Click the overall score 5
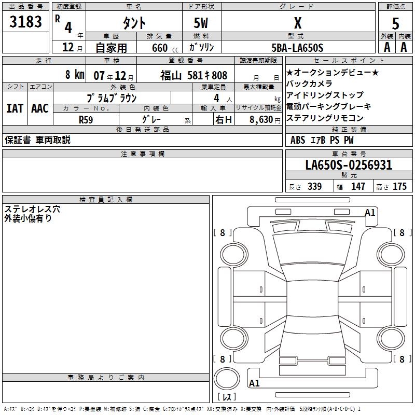 coord(395,23)
